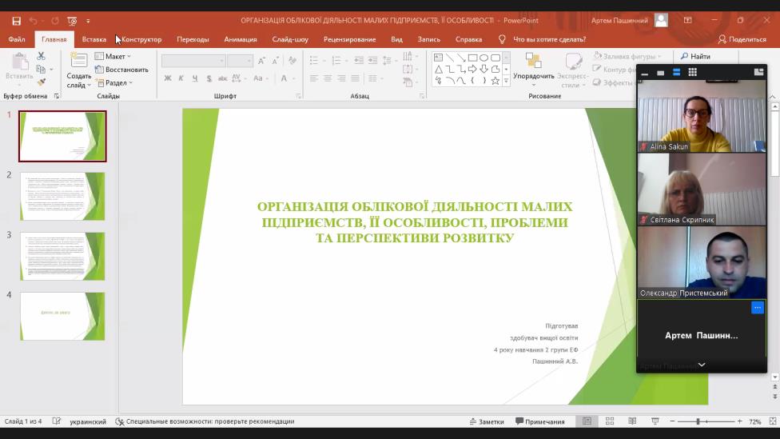Click the account name Артем Пашинний

(619, 21)
